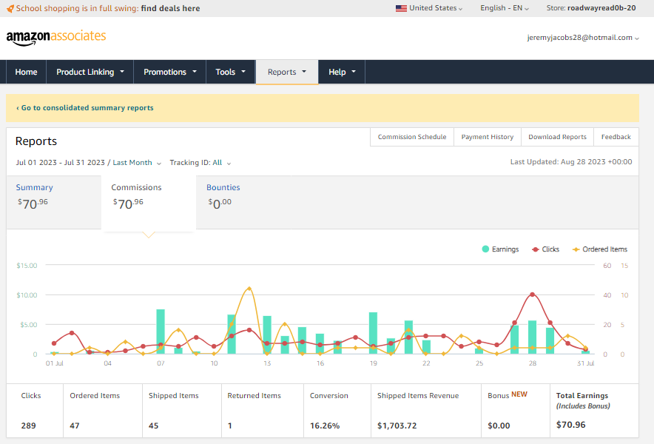The height and width of the screenshot is (444, 654).
Task: Expand the Promotions menu
Action: [169, 72]
